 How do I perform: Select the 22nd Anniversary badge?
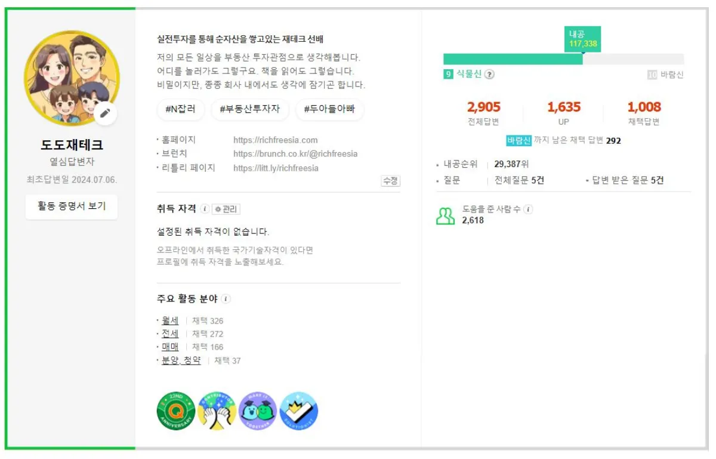click(x=175, y=411)
